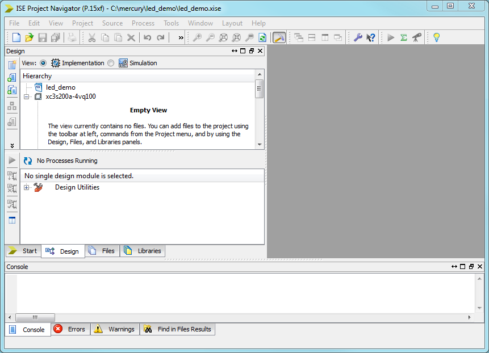Click the Save All icon

[56, 37]
